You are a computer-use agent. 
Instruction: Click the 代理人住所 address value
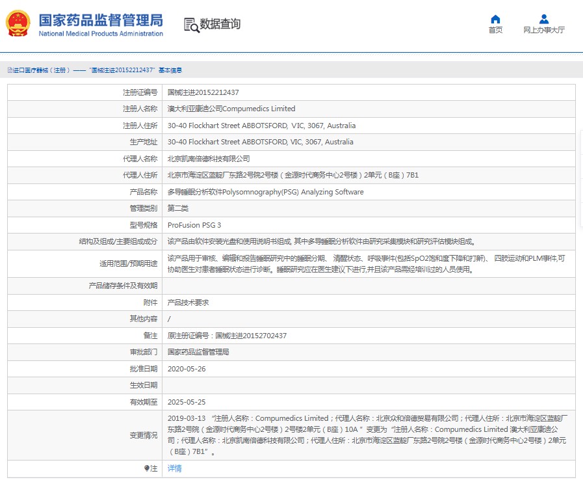[x=293, y=175]
